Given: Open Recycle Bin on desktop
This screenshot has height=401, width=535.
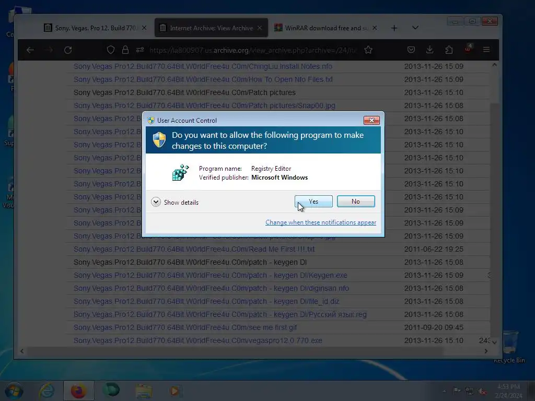Looking at the screenshot, I should click(509, 347).
